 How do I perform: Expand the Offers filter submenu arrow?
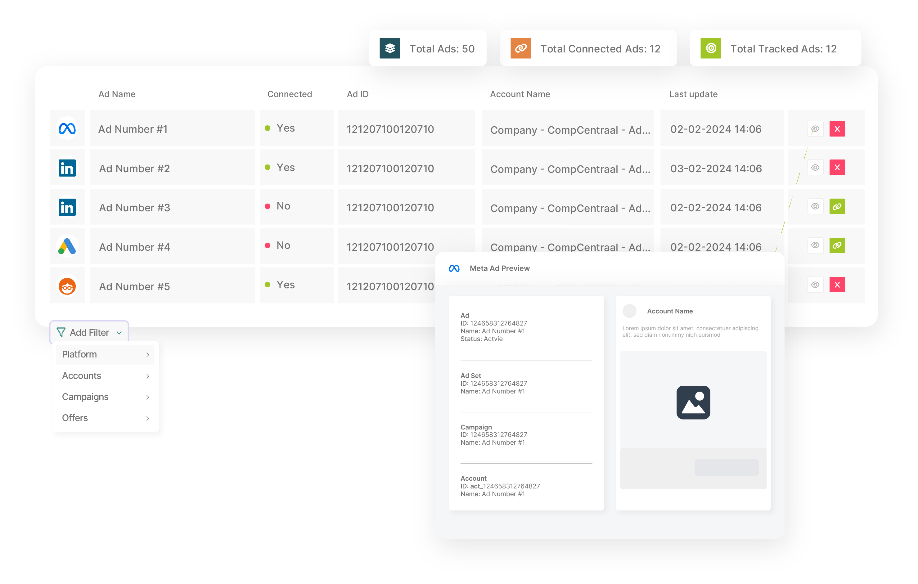pyautogui.click(x=147, y=419)
